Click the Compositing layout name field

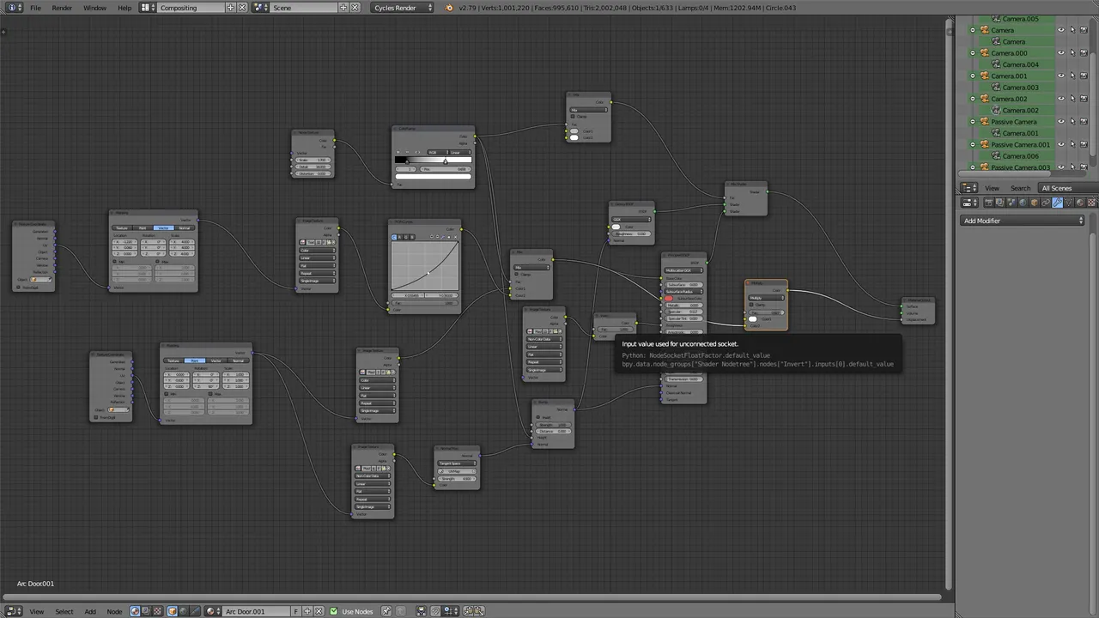tap(191, 8)
